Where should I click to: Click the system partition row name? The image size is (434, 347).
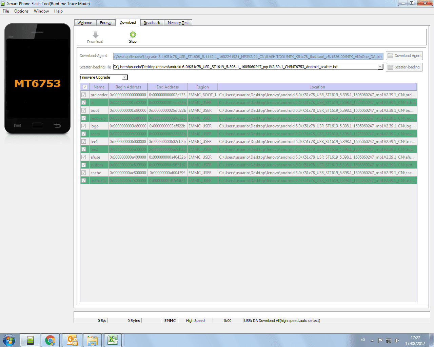tap(99, 165)
